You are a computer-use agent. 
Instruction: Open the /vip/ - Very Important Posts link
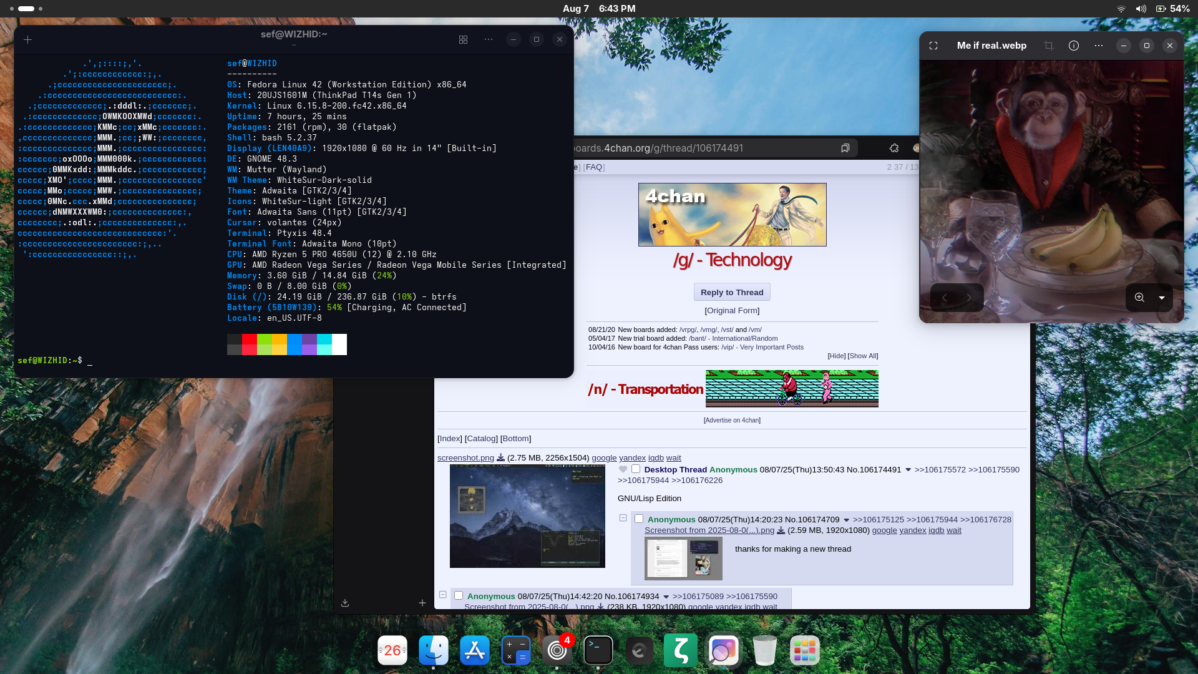762,347
